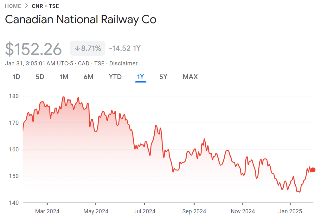
Task: Click the -14.52 1Y change text
Action: click(125, 49)
